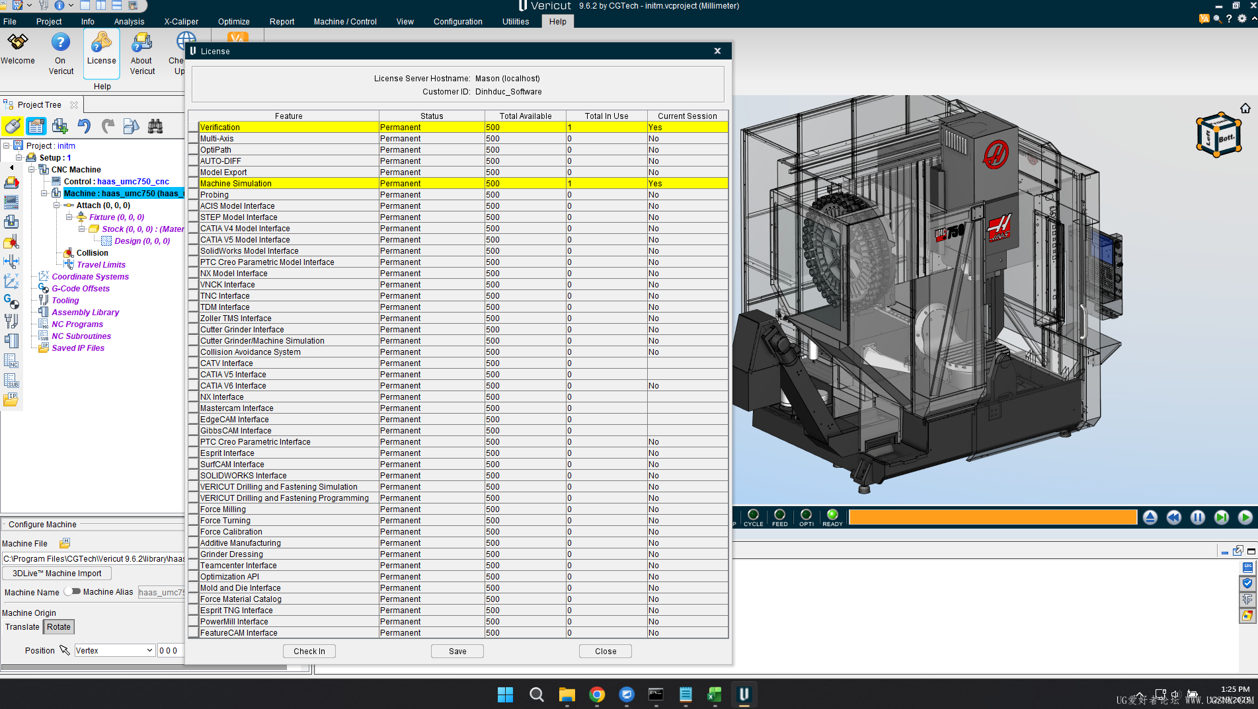1258x709 pixels.
Task: Open the Configuration menu
Action: 458,21
